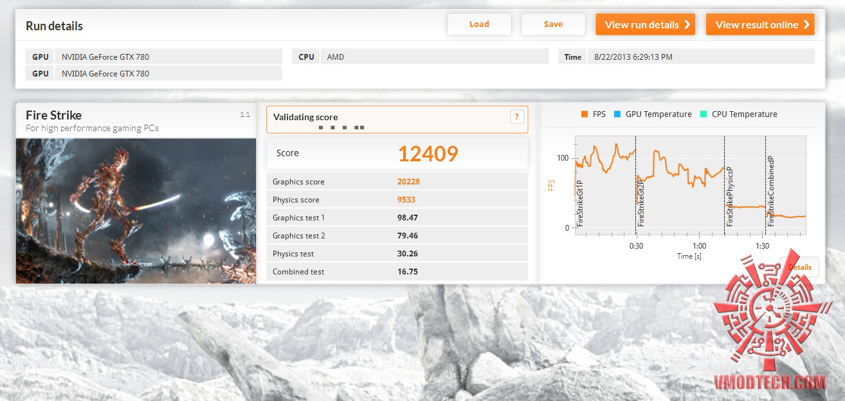Image resolution: width=845 pixels, height=401 pixels.
Task: Select the overall score 12409
Action: pyautogui.click(x=428, y=154)
